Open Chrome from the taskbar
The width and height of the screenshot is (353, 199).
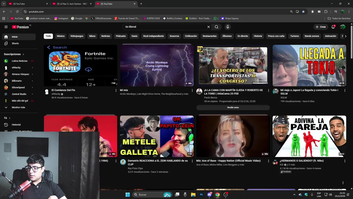pos(217,195)
